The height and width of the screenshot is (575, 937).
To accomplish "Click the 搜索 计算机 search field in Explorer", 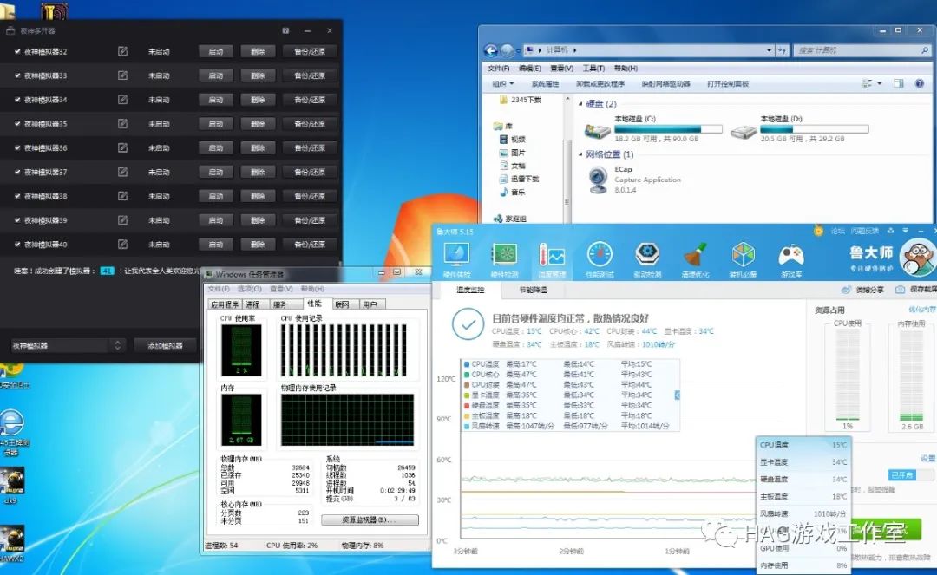I will pyautogui.click(x=862, y=51).
